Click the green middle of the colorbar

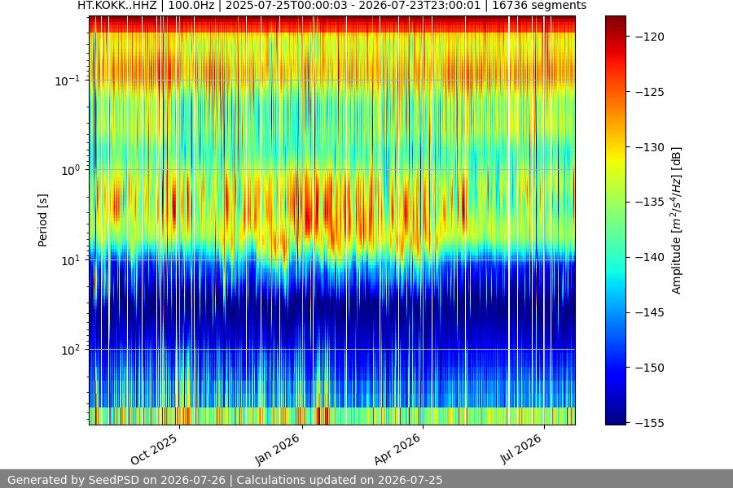(x=615, y=220)
